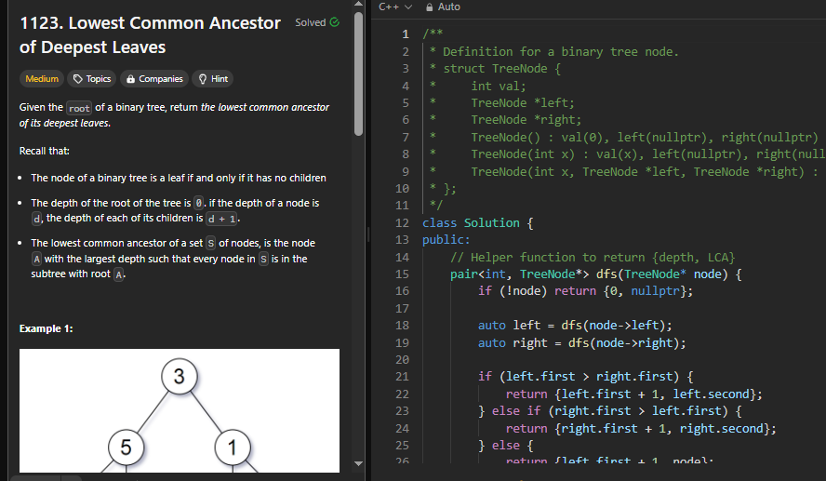
Task: Click the problem title 1123 heading
Action: (150, 34)
